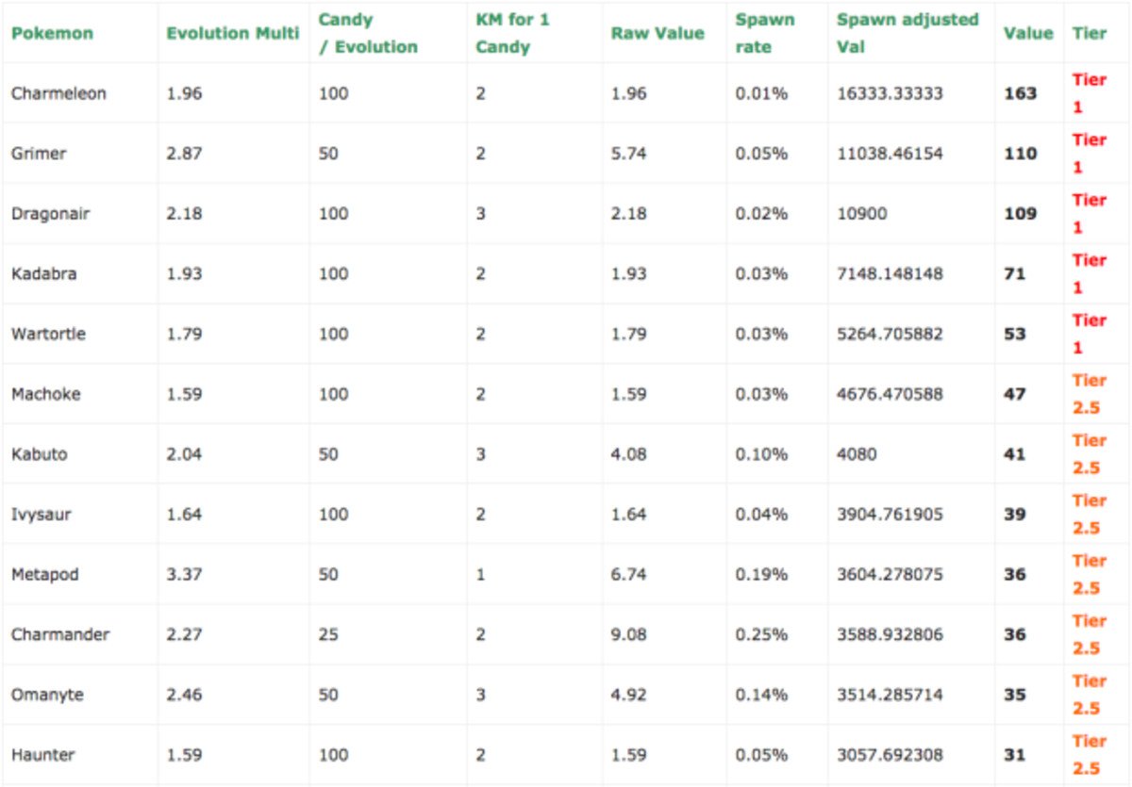Click Haunter's orange Tier 2.5 label

tap(1090, 755)
